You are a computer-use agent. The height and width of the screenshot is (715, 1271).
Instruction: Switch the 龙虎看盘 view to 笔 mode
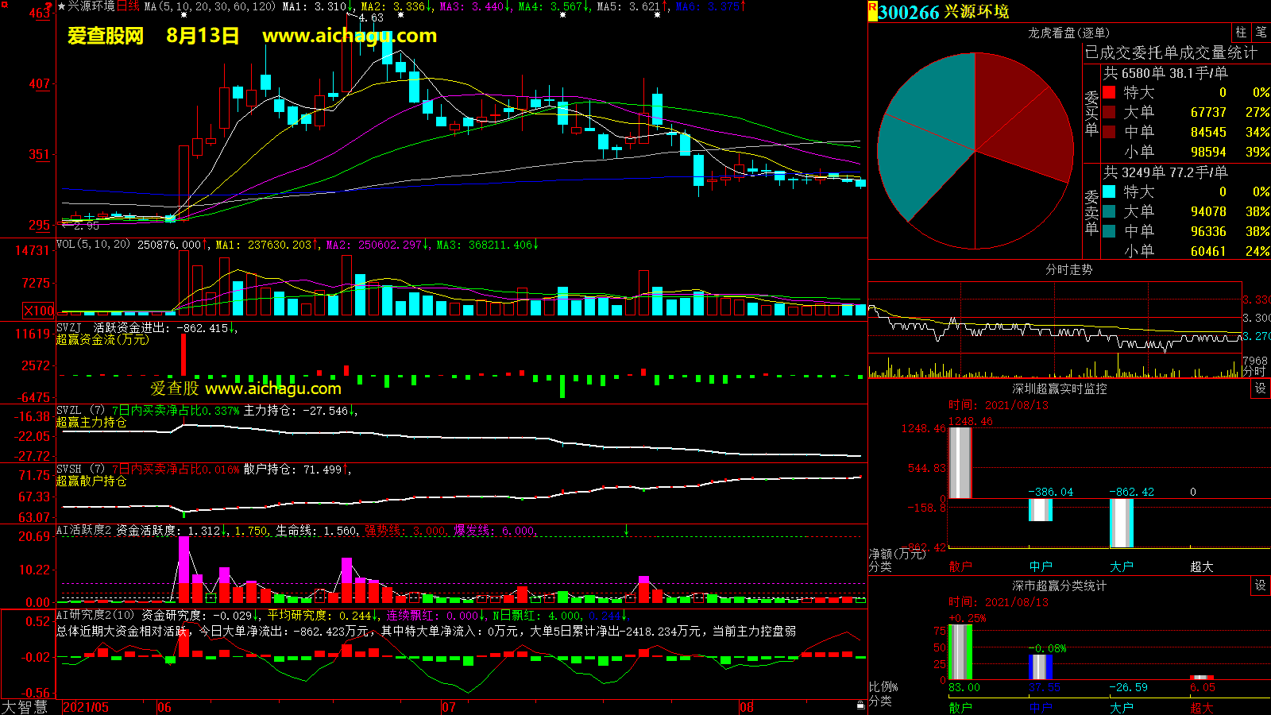point(1261,33)
